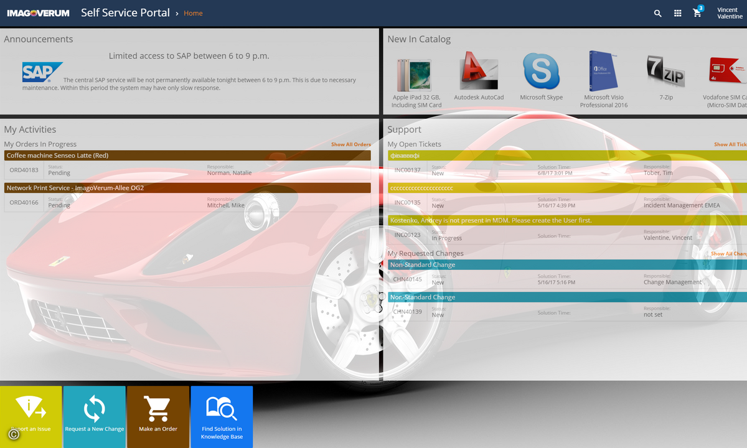This screenshot has height=448, width=747.
Task: Click Make an Order tile
Action: coord(158,417)
